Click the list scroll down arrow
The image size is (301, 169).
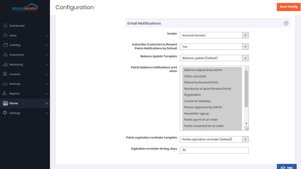click(246, 124)
